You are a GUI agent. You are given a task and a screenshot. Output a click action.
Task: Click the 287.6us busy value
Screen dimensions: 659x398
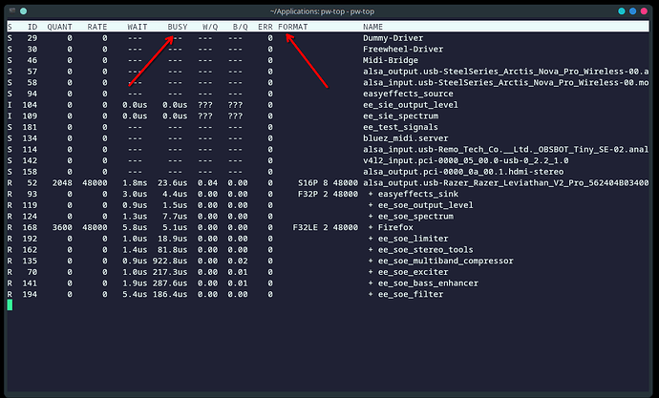170,283
